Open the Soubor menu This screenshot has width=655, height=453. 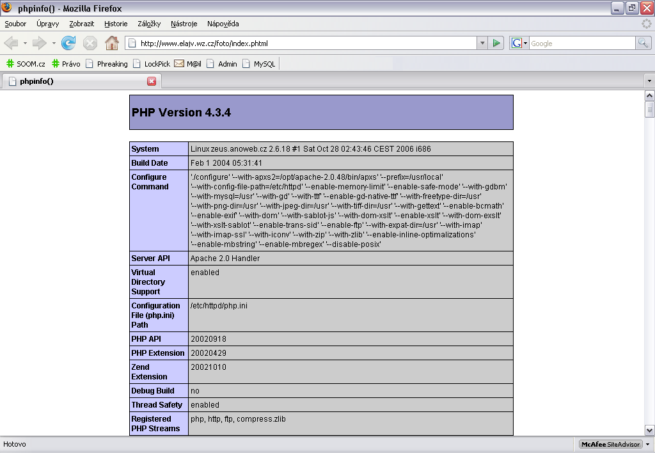coord(15,24)
